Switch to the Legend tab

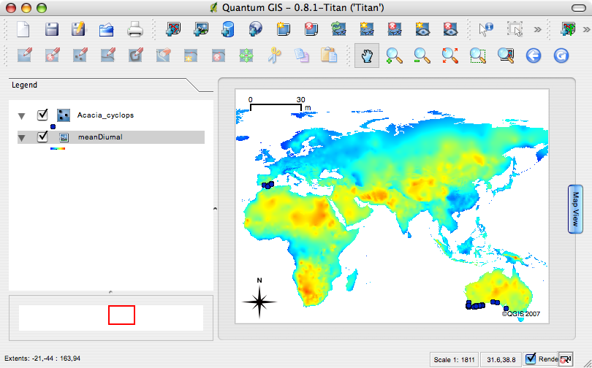coord(25,85)
